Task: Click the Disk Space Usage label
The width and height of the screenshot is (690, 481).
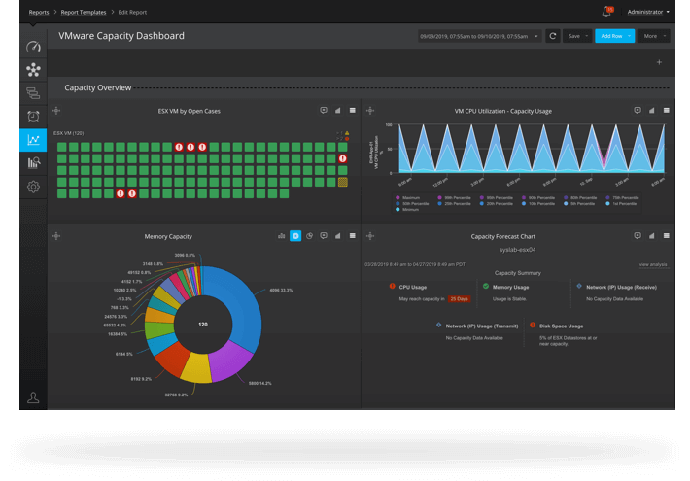Action: tap(561, 326)
